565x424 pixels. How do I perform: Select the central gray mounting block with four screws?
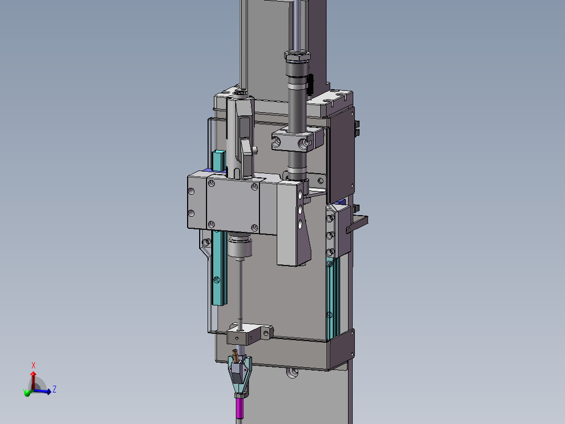(x=233, y=205)
